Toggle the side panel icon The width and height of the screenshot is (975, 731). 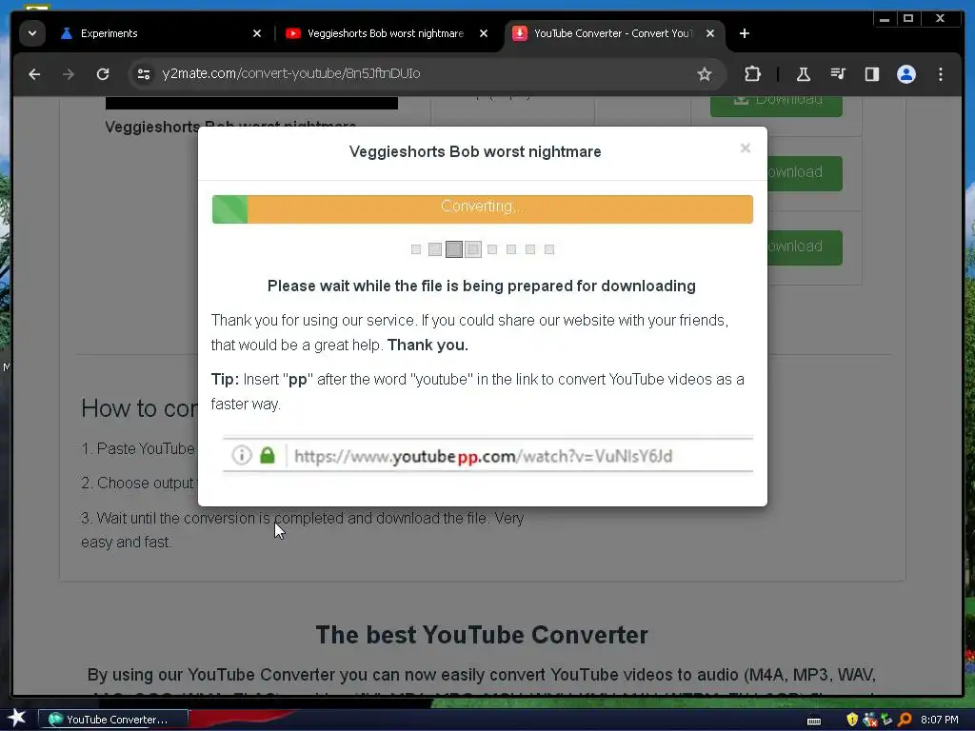pos(872,74)
